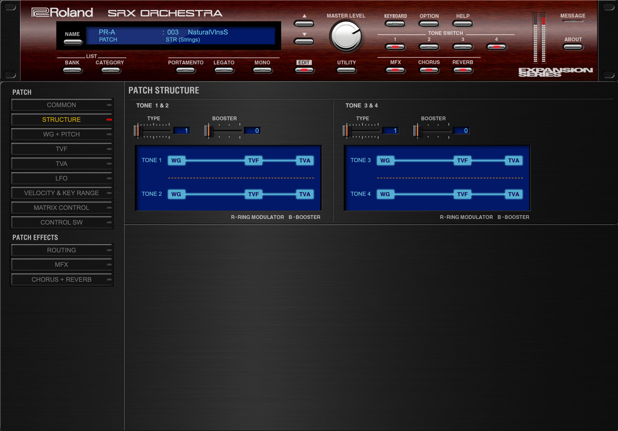Open the CONTROL SW page
The image size is (618, 431).
tap(62, 222)
